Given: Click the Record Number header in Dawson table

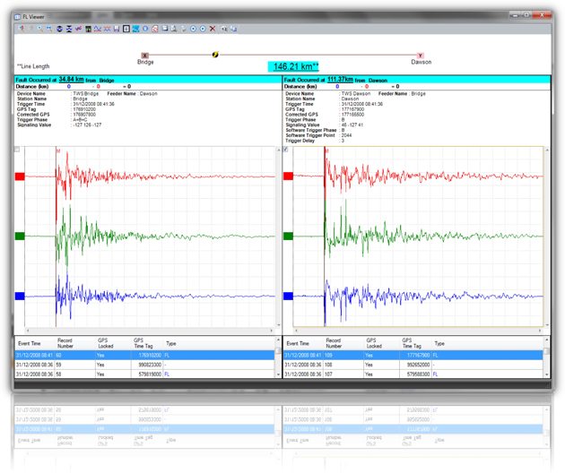Looking at the screenshot, I should click(x=334, y=343).
